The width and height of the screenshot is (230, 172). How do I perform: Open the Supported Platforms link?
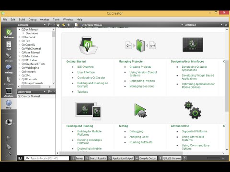click(x=195, y=131)
